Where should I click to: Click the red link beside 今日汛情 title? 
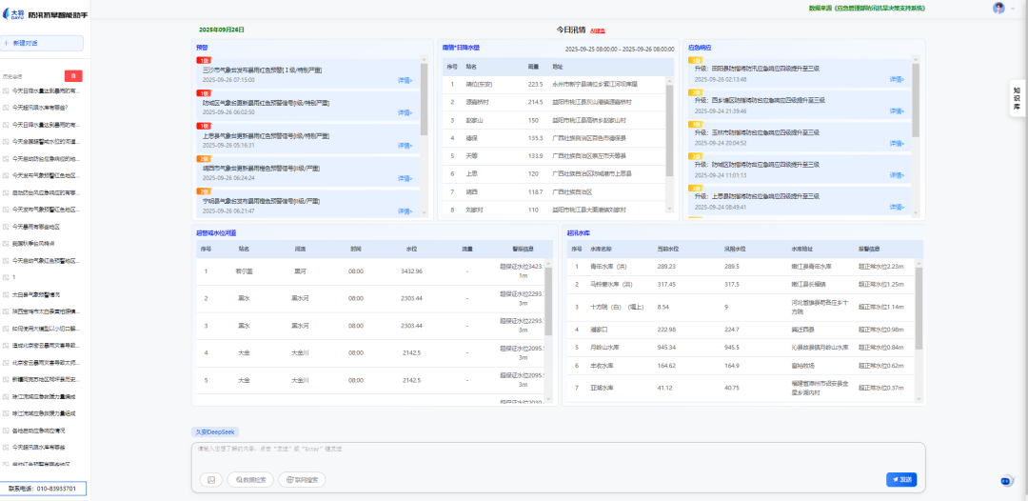[597, 30]
